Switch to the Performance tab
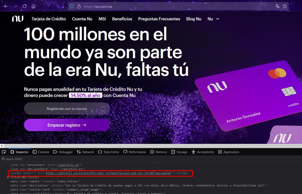Screen dimensions: 302x194 tap(134, 152)
